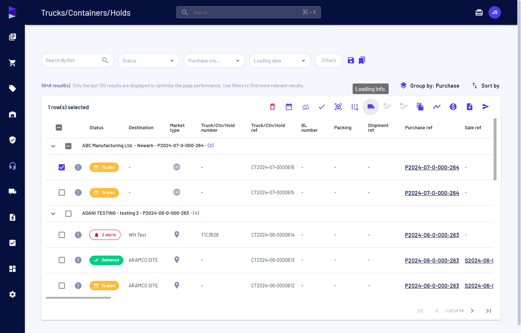
Task: Open the calendar planning icon in toolbar
Action: (289, 107)
